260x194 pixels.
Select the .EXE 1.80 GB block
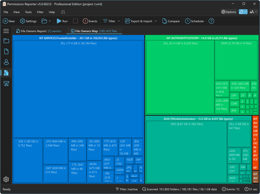28,160
